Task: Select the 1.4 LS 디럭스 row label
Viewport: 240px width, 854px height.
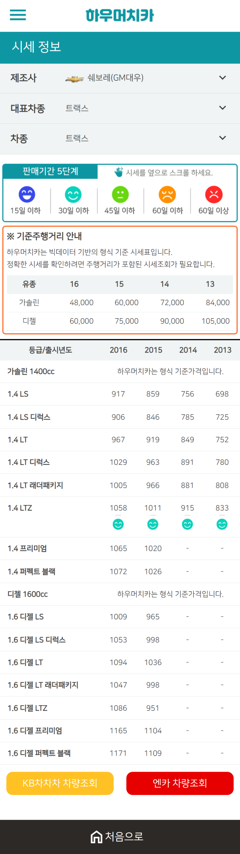Action: (x=29, y=417)
